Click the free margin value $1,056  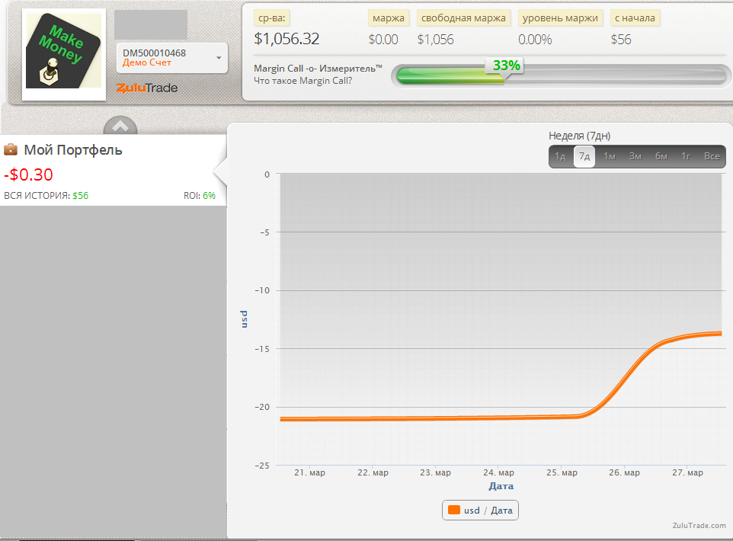pyautogui.click(x=435, y=40)
